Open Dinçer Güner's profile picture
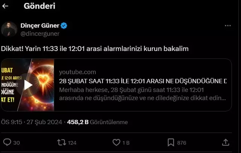Image resolution: width=241 pixels, height=153 pixels. (9, 30)
